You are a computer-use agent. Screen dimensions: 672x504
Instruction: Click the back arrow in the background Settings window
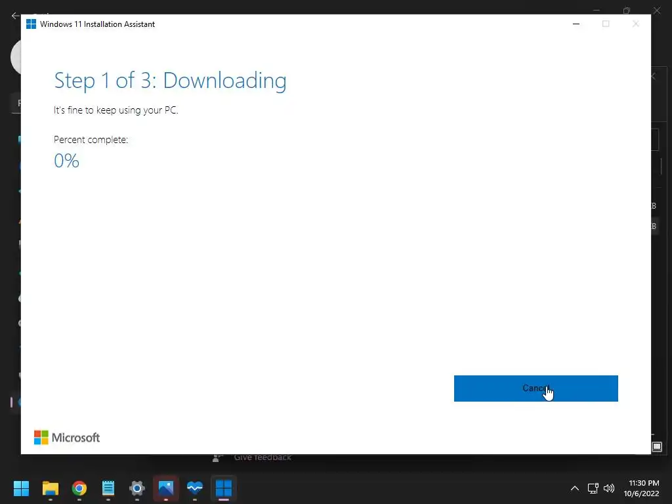point(16,16)
